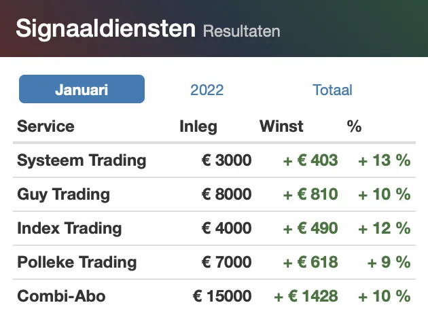Click the € 15000 inleg value
This screenshot has width=428, height=322.
222,296
